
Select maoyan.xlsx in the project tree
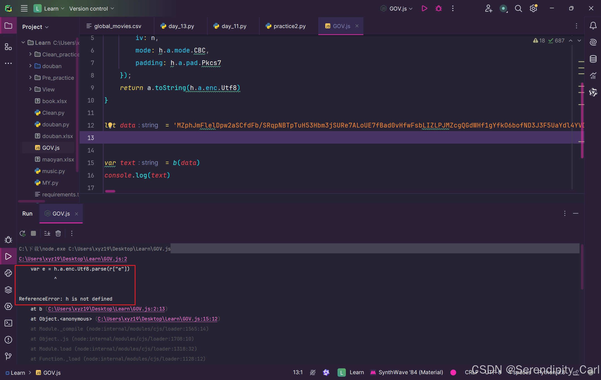tap(58, 159)
